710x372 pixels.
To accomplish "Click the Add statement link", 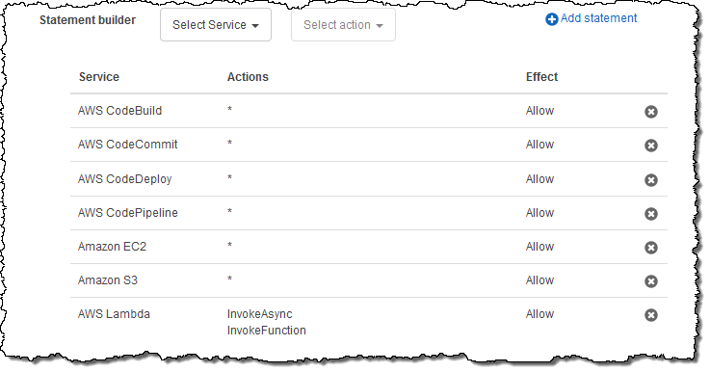I will [598, 18].
